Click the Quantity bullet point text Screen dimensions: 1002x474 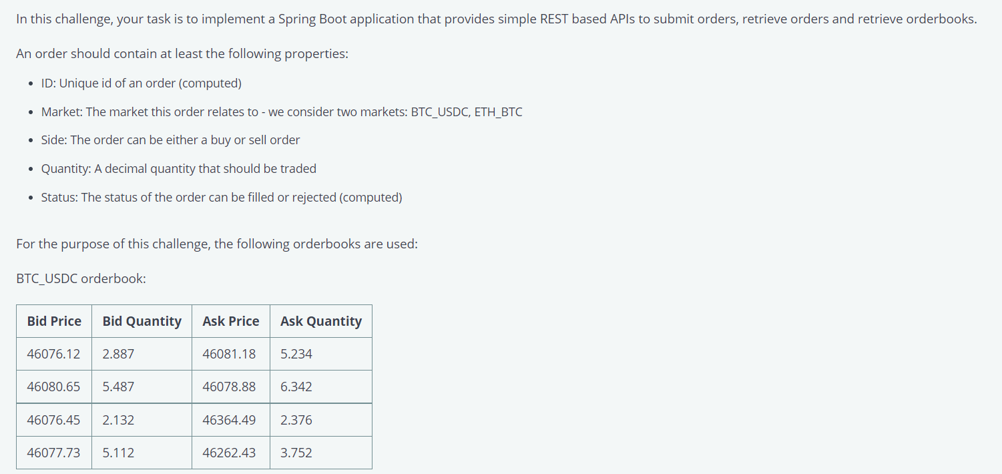click(179, 169)
